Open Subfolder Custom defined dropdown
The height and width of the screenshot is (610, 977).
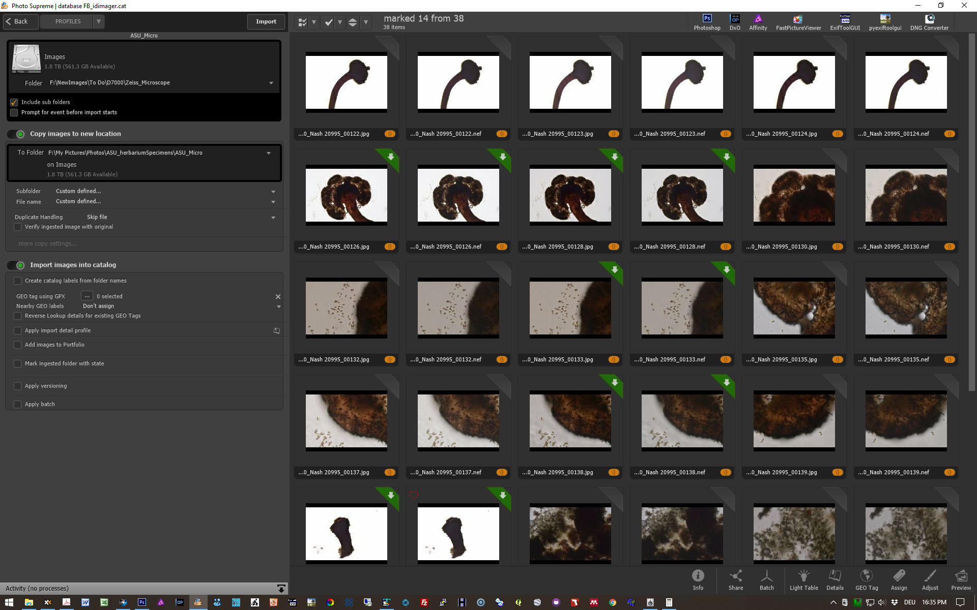(x=273, y=192)
